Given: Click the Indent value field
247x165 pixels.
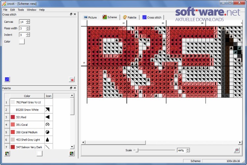Looking at the screenshot, I should coord(22,35).
